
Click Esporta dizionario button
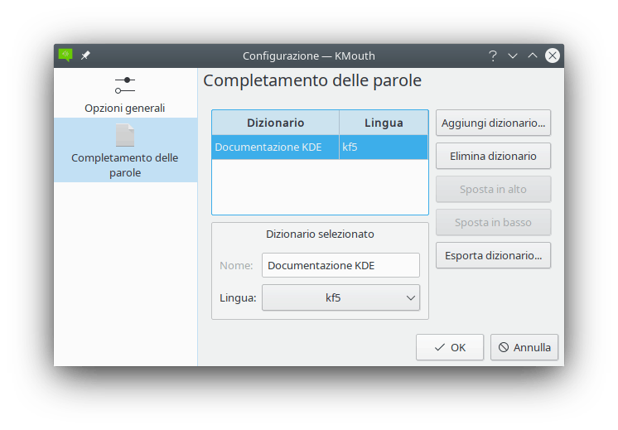493,255
